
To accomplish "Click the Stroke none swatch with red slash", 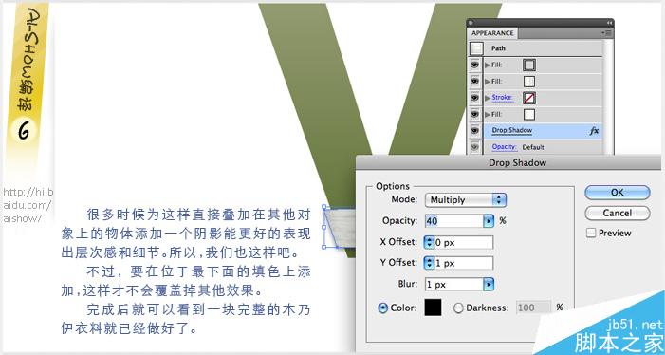I will point(528,98).
